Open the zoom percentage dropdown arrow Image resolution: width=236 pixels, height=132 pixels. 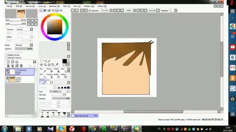[x=111, y=11]
